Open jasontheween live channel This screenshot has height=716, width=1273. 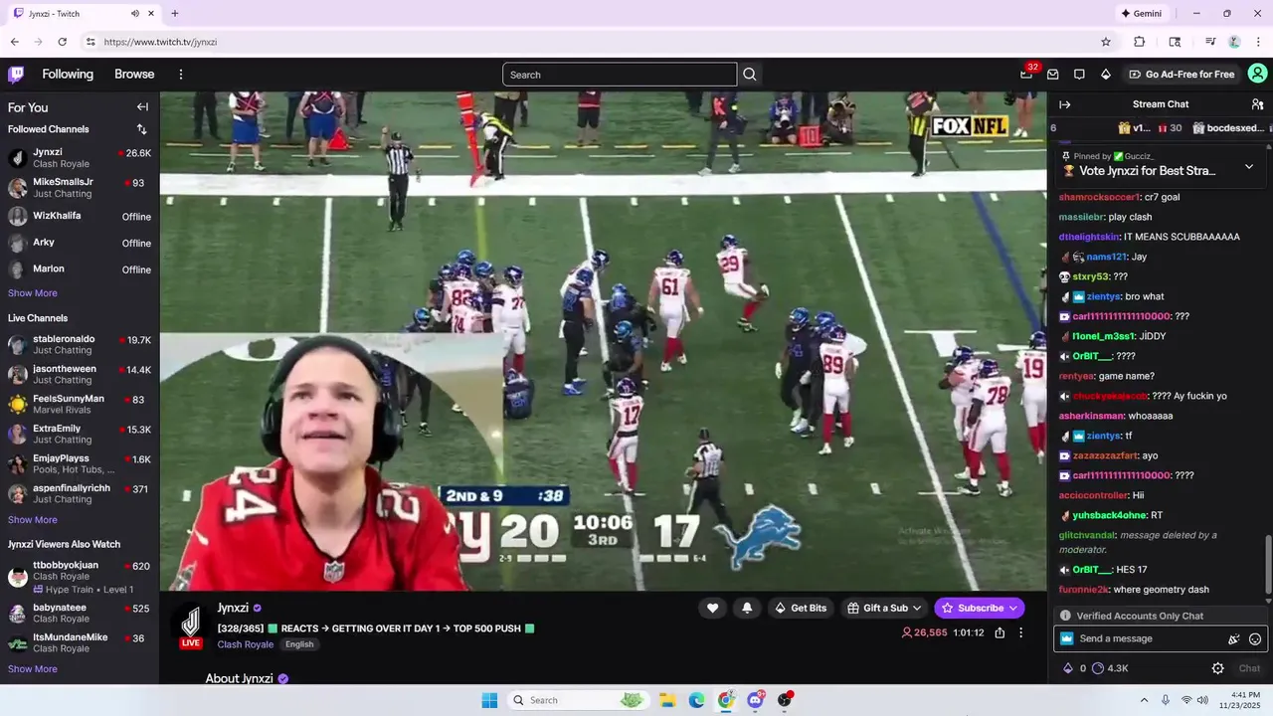click(80, 375)
